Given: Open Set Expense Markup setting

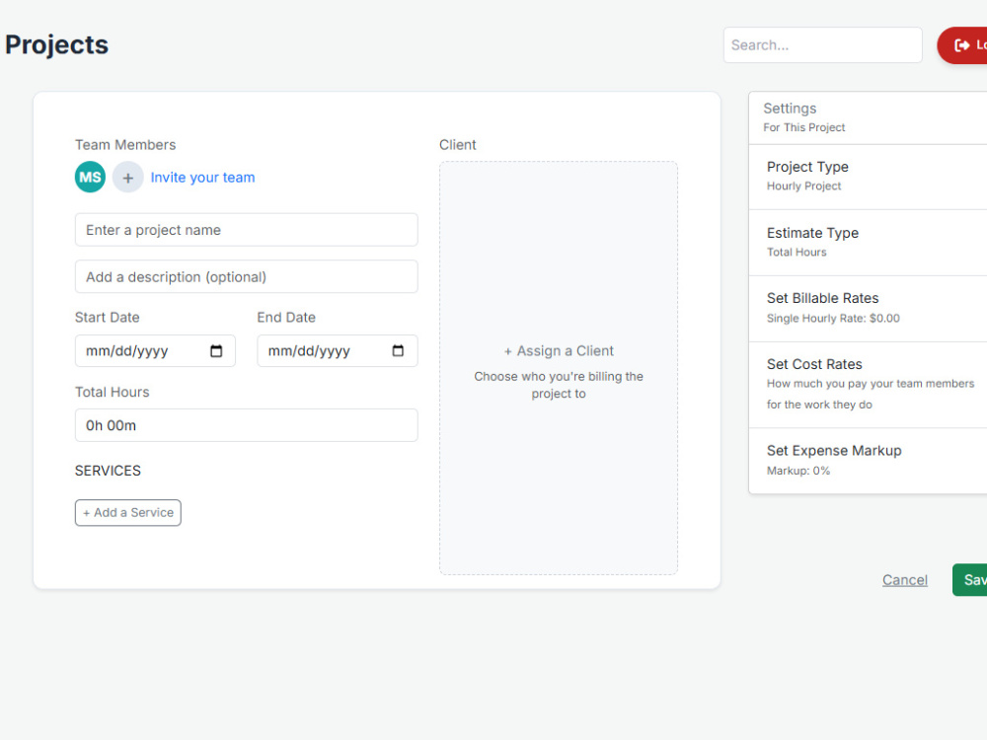Looking at the screenshot, I should tap(868, 461).
